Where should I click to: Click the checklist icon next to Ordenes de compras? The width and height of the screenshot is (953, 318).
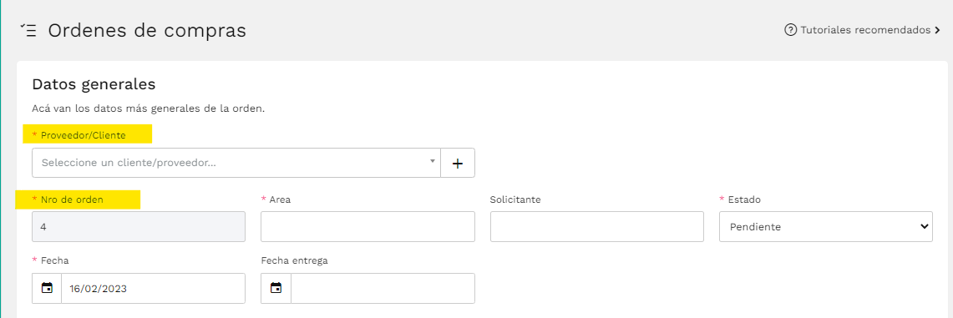[x=28, y=31]
